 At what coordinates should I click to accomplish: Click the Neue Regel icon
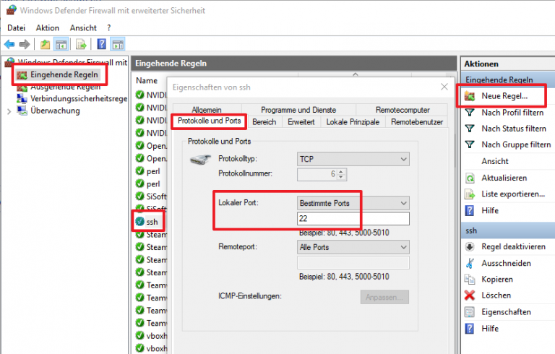click(470, 96)
